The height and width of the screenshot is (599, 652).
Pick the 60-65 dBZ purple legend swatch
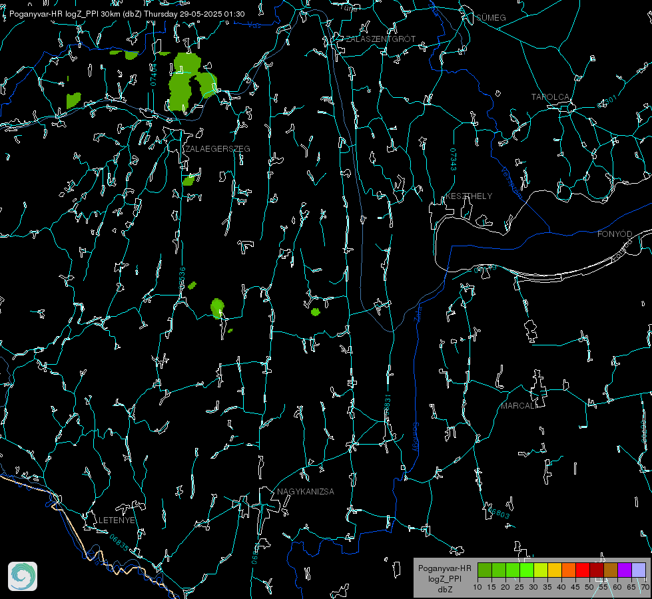coord(625,570)
